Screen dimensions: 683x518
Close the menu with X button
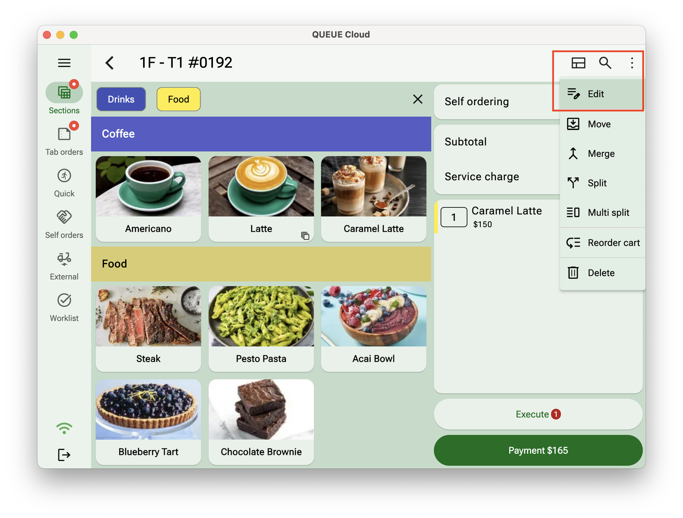point(418,99)
